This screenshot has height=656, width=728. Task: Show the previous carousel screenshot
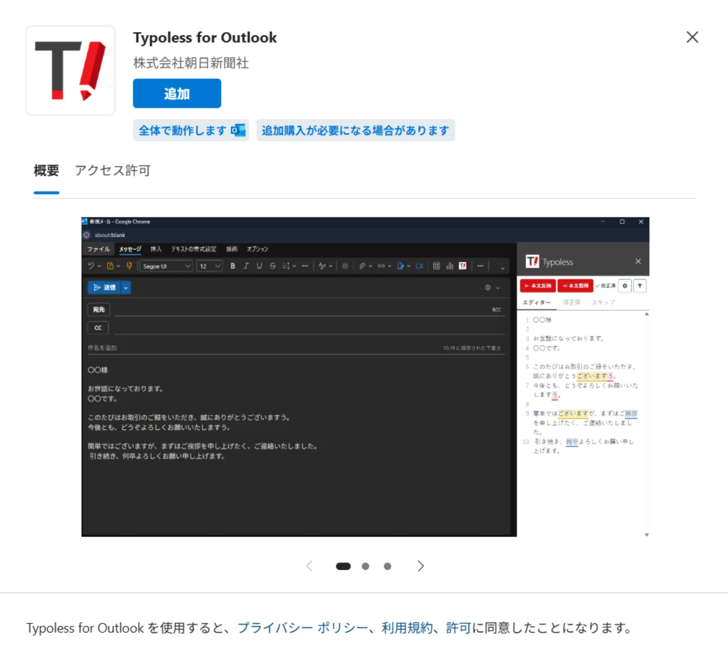309,566
